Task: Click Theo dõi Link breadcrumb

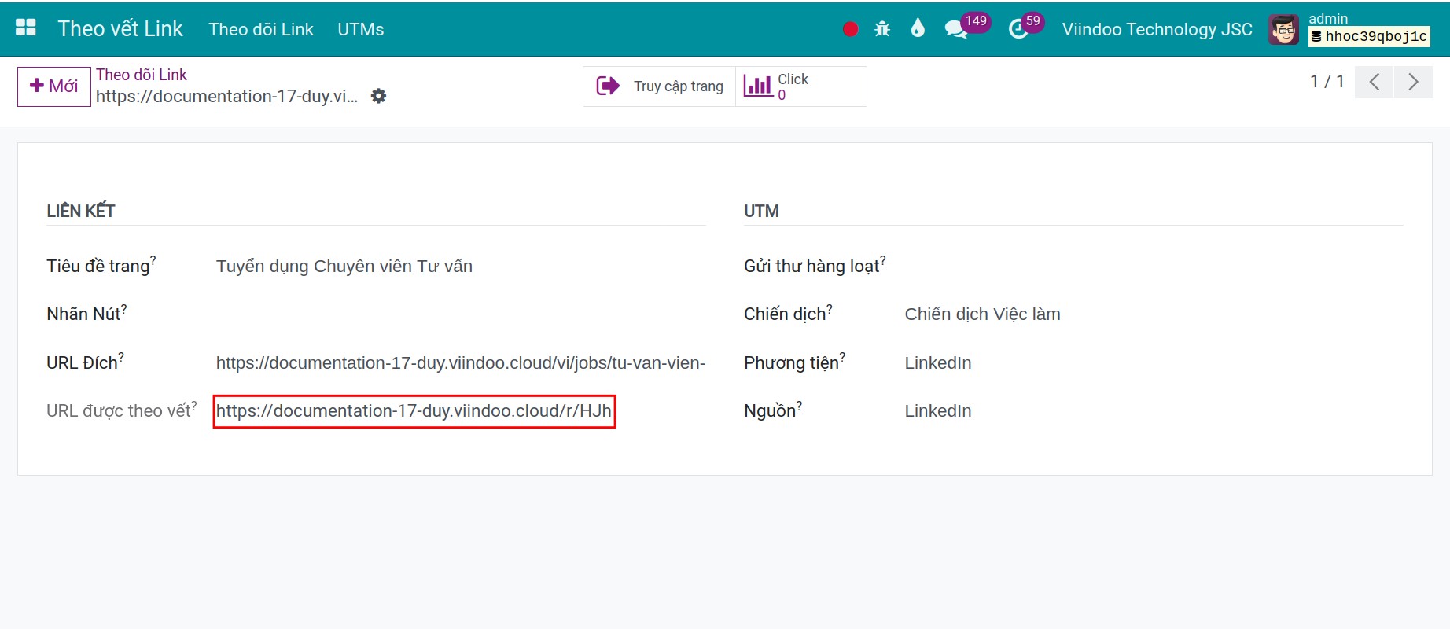Action: [x=142, y=75]
